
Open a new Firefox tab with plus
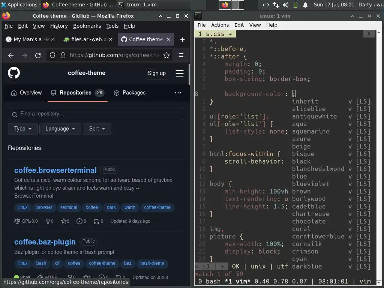tap(183, 39)
